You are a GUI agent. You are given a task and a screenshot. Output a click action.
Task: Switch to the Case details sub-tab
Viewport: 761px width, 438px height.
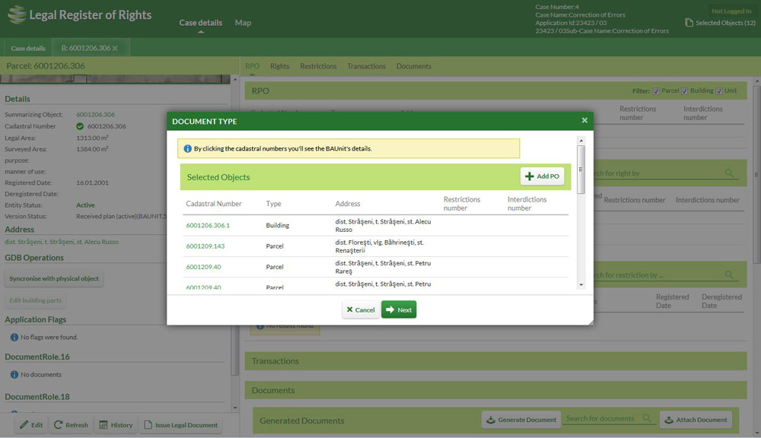click(28, 48)
